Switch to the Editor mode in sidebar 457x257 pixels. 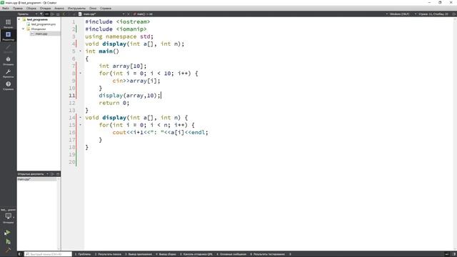tap(8, 36)
